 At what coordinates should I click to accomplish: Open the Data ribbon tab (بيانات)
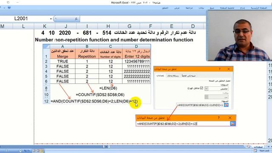tap(201, 8)
